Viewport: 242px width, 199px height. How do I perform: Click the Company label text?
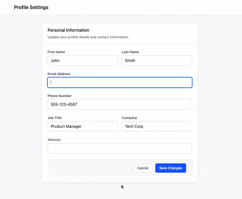coord(129,118)
